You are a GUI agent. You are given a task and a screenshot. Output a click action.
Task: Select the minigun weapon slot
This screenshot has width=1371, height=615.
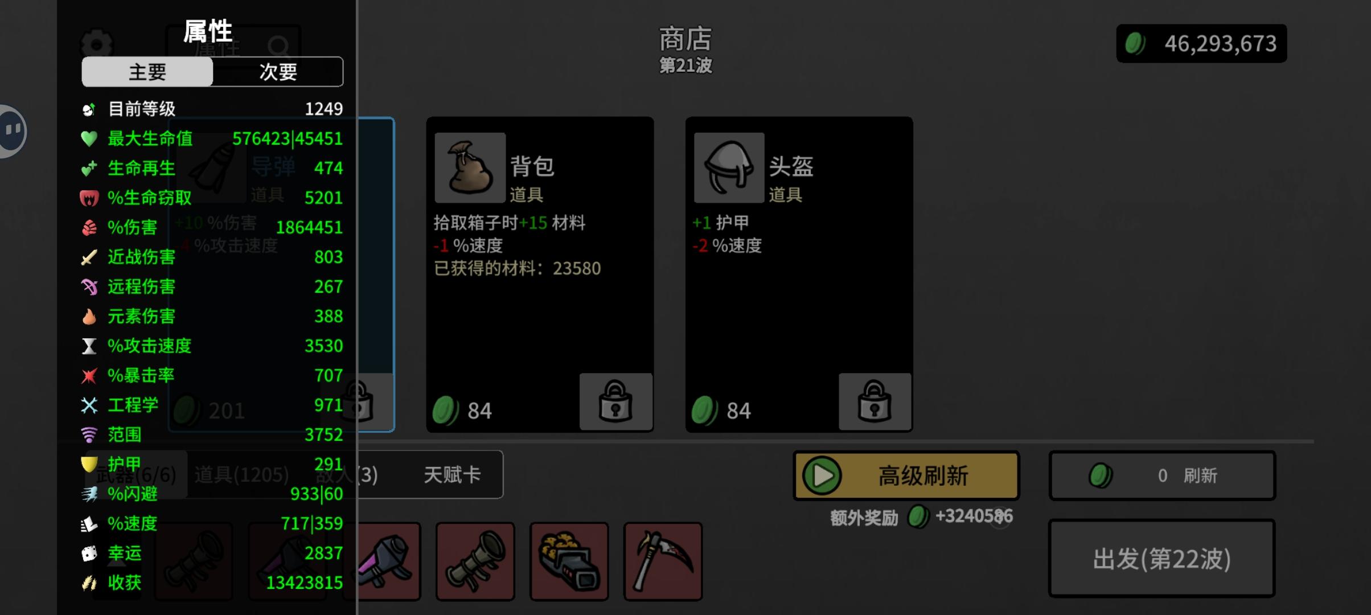(x=569, y=561)
